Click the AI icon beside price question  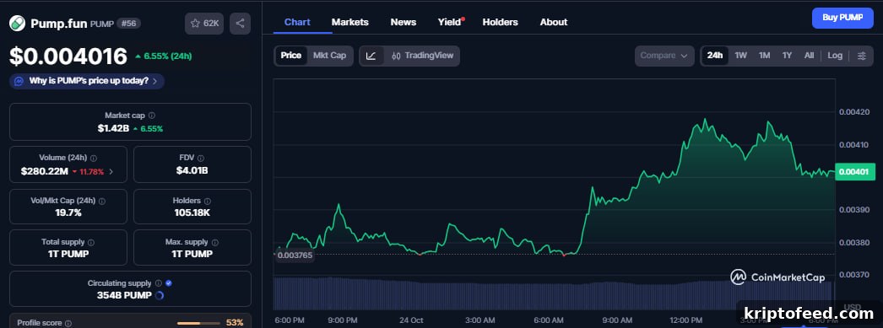19,81
